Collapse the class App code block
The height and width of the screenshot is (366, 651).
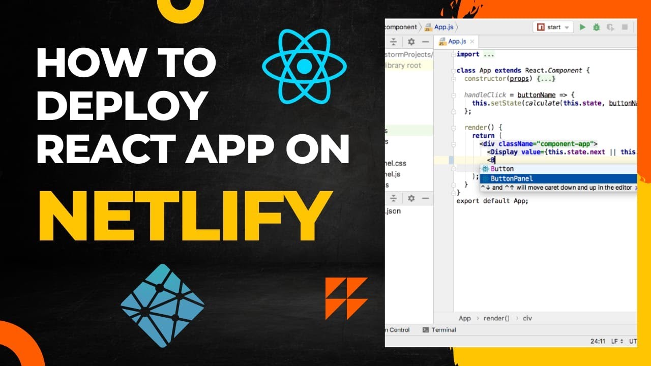pos(453,71)
